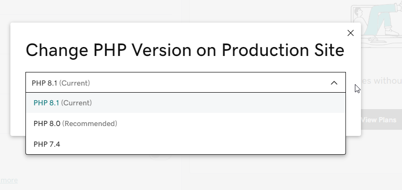Click the grey '(Current)' text inside the select box
This screenshot has height=190, width=402.
pos(74,83)
